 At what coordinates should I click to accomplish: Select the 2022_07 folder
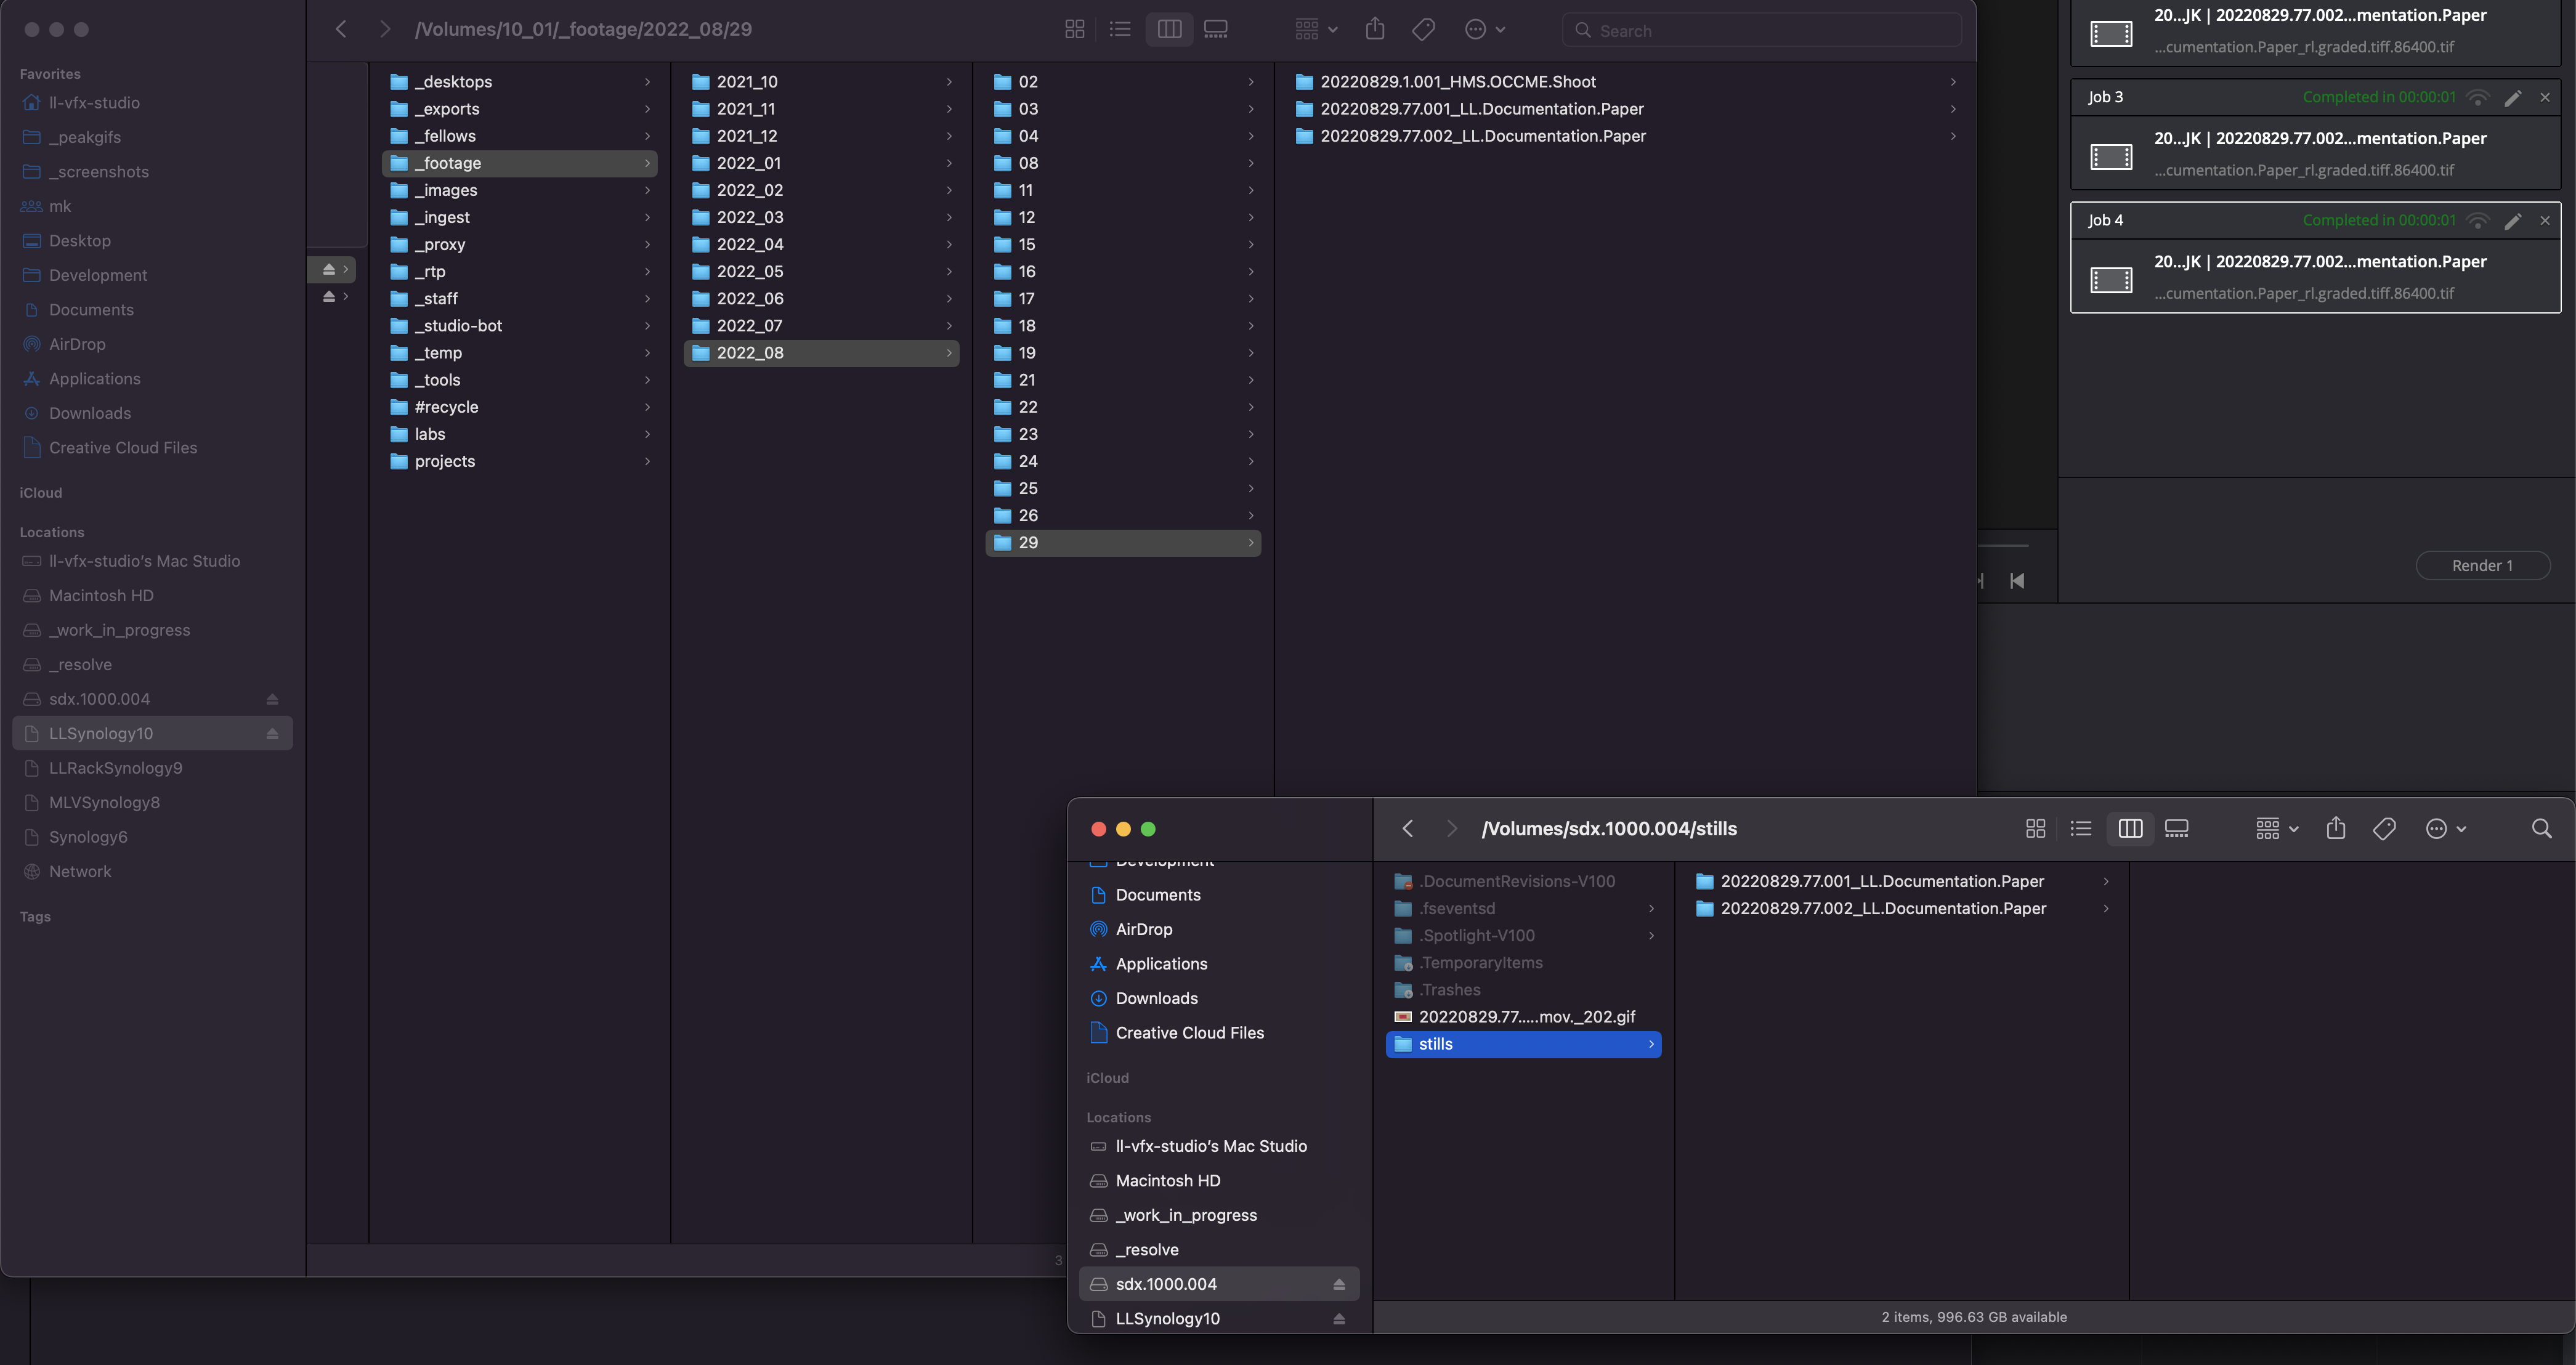(750, 326)
